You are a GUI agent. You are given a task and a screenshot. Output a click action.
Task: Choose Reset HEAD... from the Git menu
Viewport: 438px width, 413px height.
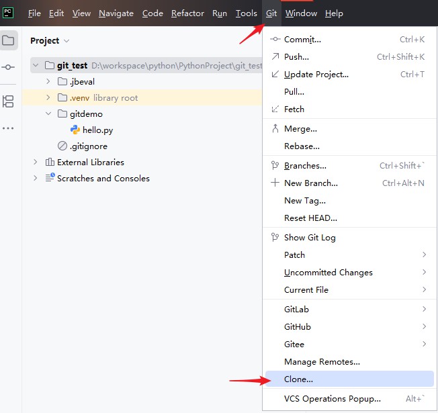tap(349, 218)
